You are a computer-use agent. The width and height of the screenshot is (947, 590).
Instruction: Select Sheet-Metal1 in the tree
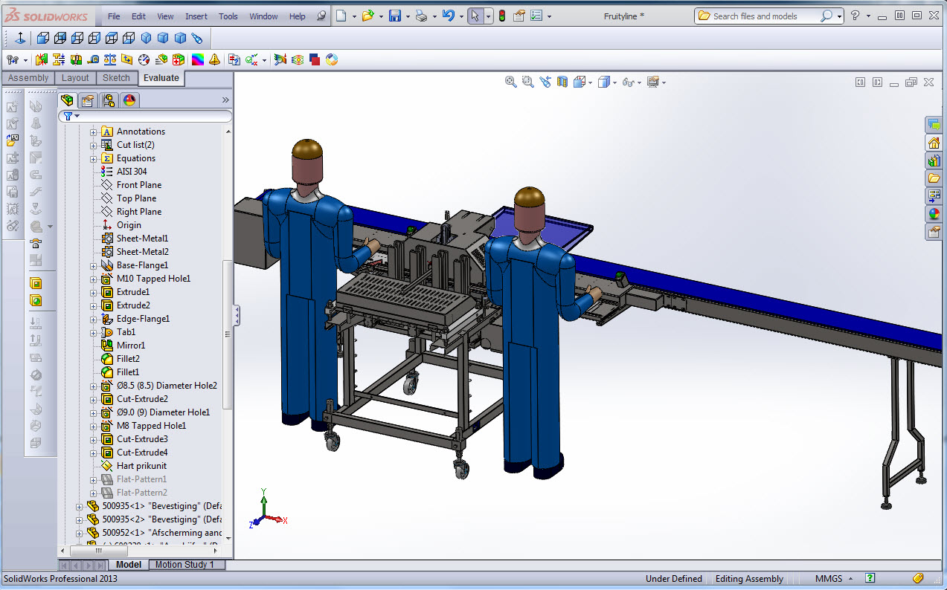click(143, 239)
